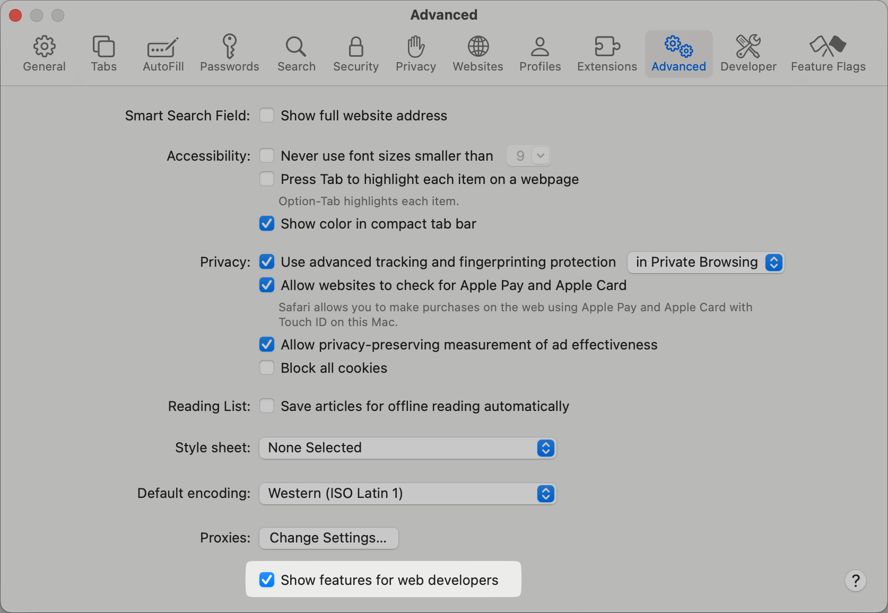Click the help question mark button
The width and height of the screenshot is (888, 613).
point(855,581)
